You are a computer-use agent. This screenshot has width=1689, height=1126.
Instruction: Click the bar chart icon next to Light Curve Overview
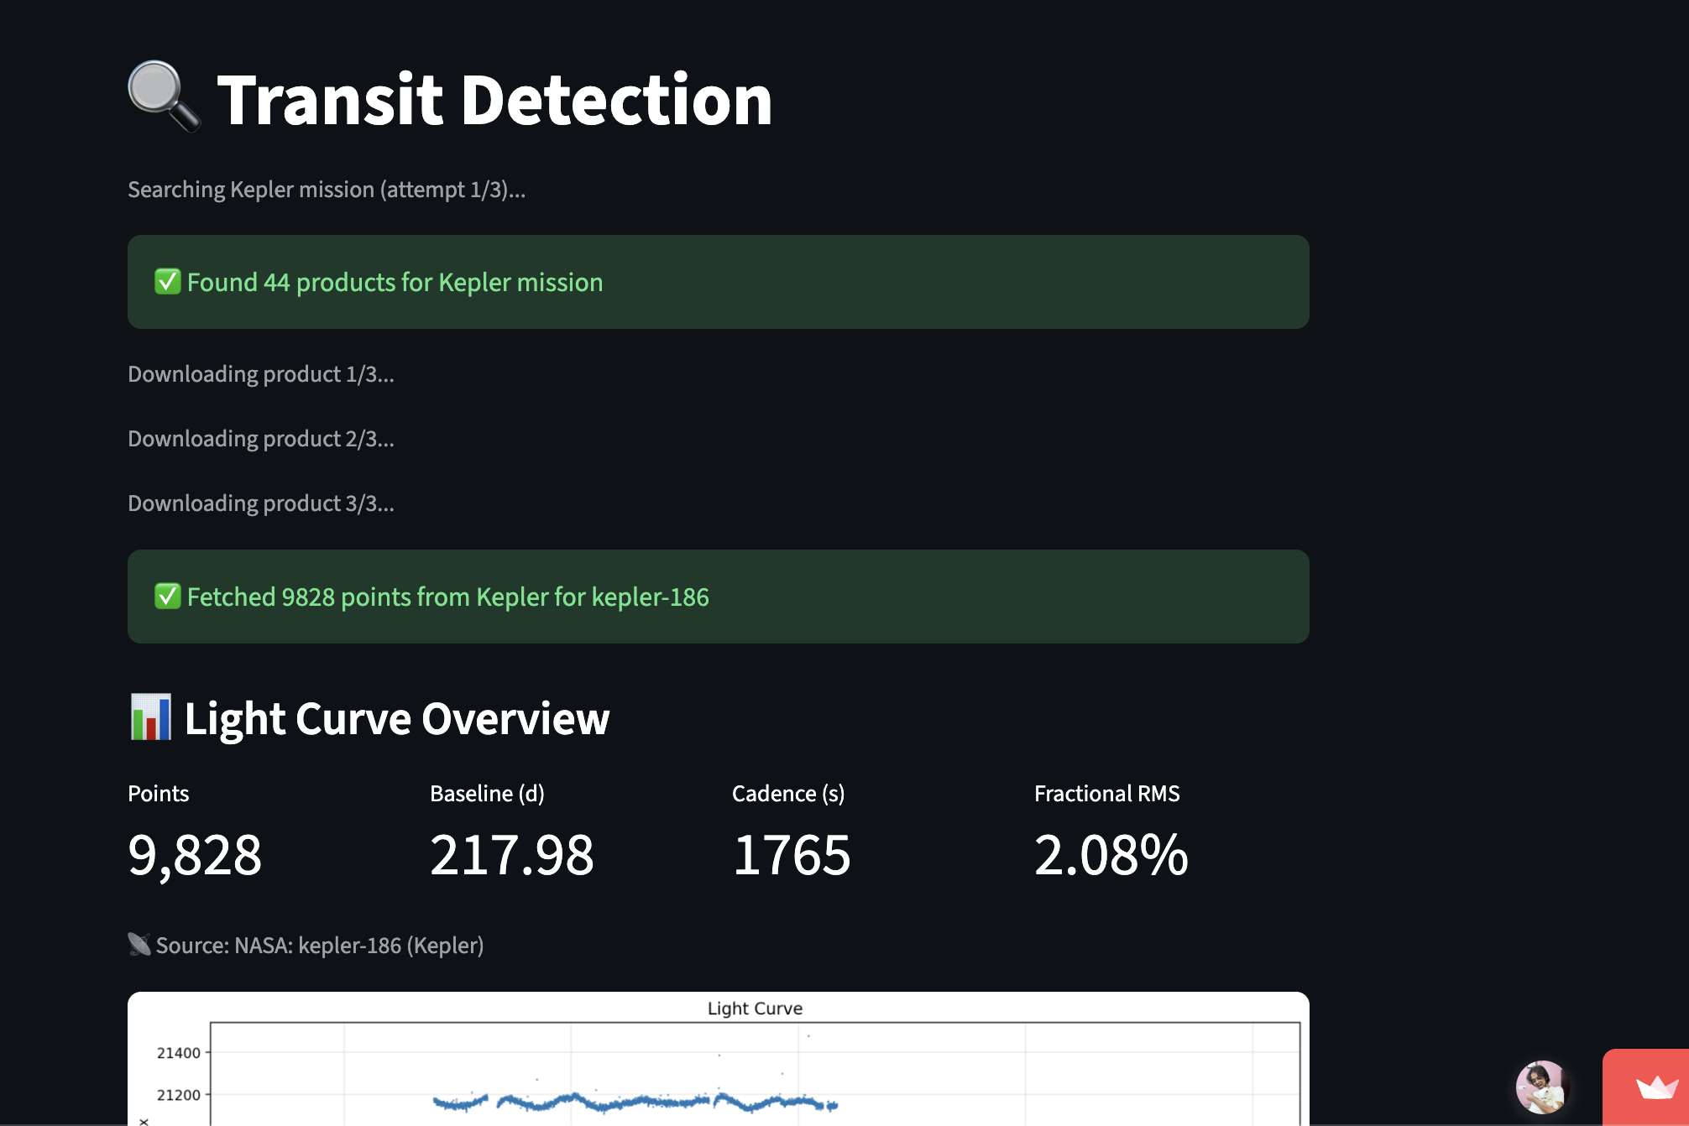(x=151, y=718)
